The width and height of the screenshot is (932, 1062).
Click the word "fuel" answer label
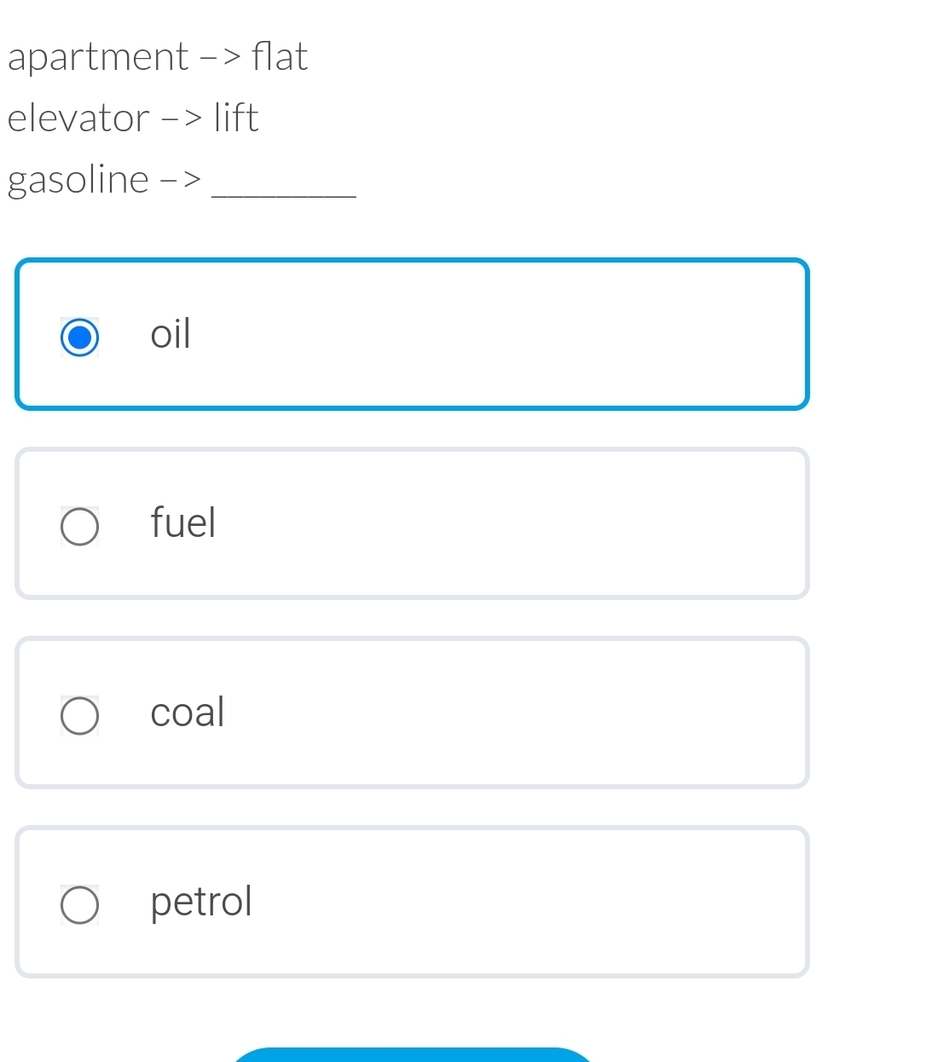point(182,522)
